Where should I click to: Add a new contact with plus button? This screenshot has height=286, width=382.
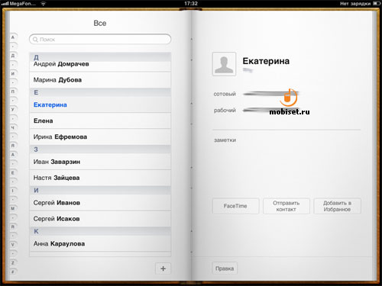click(163, 268)
